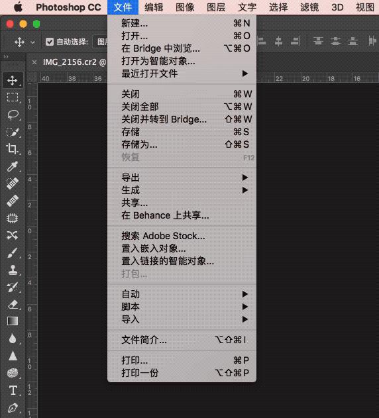Open the 编辑 menu in menu bar
This screenshot has height=418, width=379.
(x=154, y=7)
